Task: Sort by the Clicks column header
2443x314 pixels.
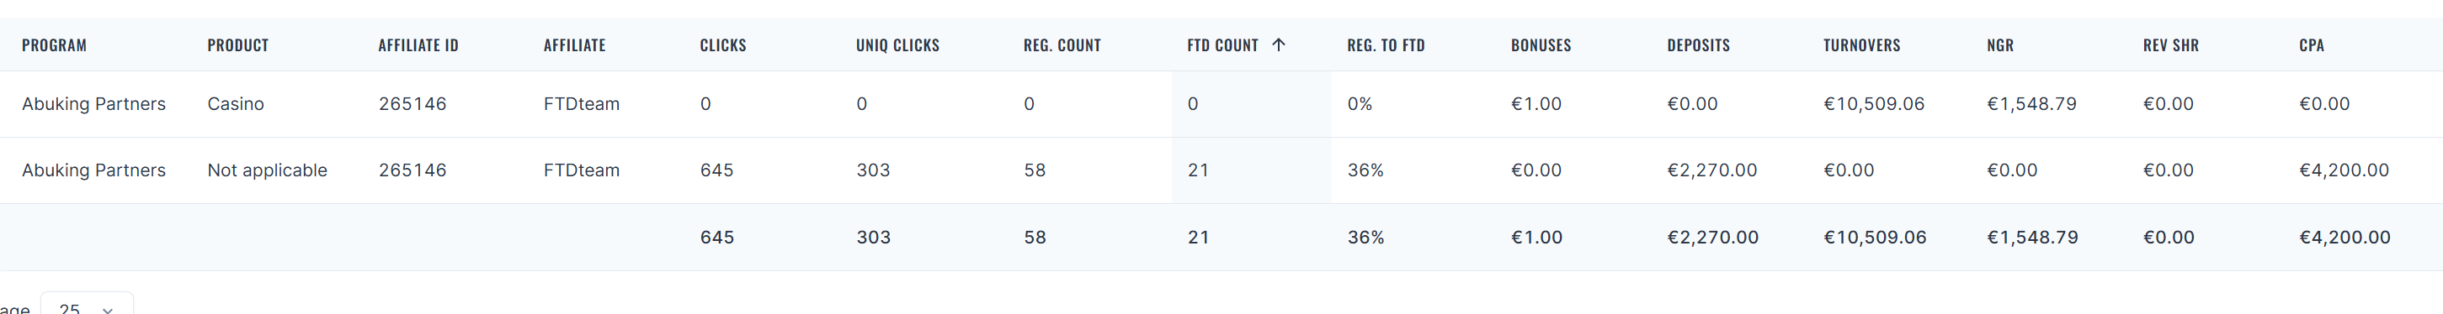Action: pos(722,45)
